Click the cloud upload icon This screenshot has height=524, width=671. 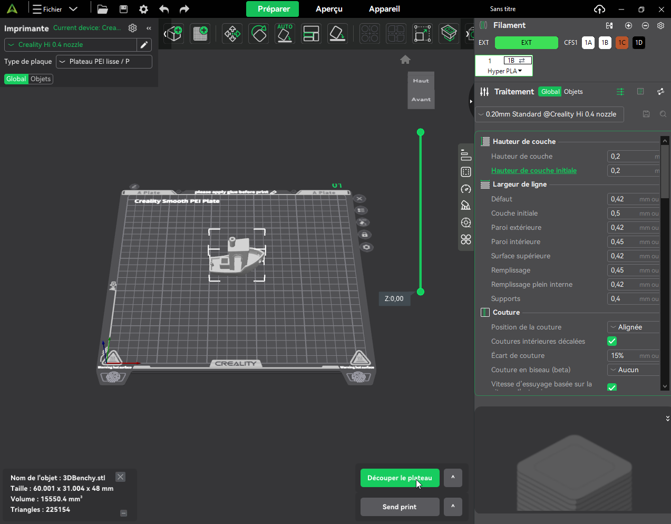click(599, 9)
